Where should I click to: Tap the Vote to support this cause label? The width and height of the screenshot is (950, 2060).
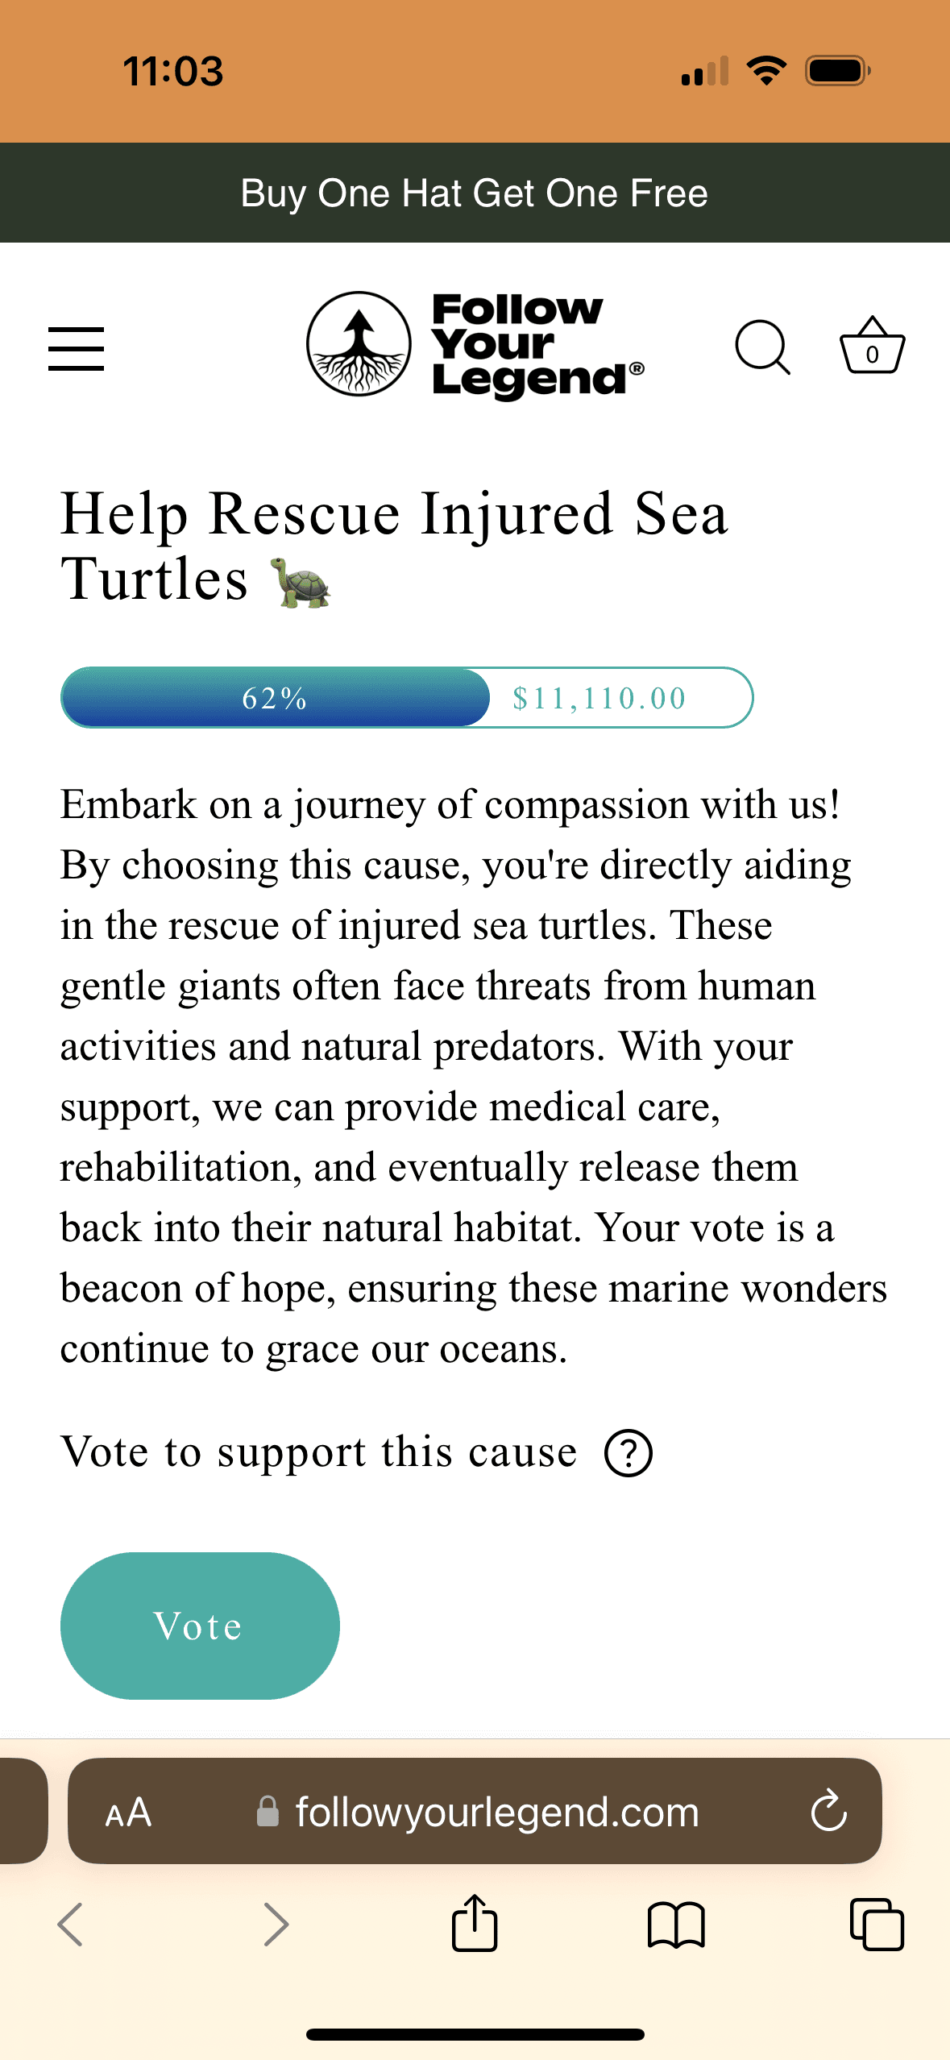pos(319,1452)
